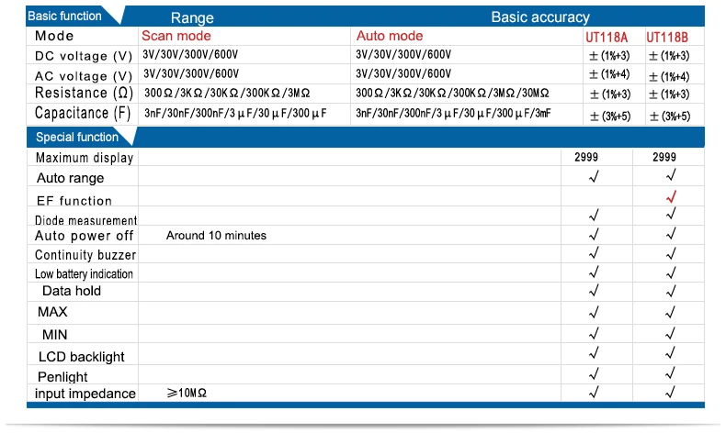Click the 'Basic function' header tab
The width and height of the screenshot is (726, 433).
pos(65,16)
